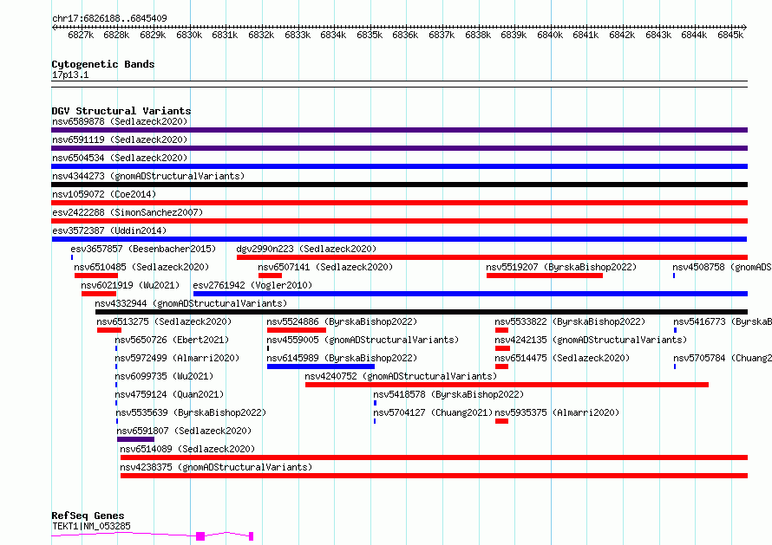Click the red bar under nsv5524886
772x545 pixels.
click(297, 330)
